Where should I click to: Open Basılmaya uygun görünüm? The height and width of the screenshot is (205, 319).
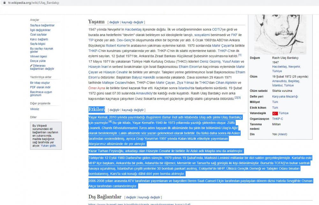[41, 93]
